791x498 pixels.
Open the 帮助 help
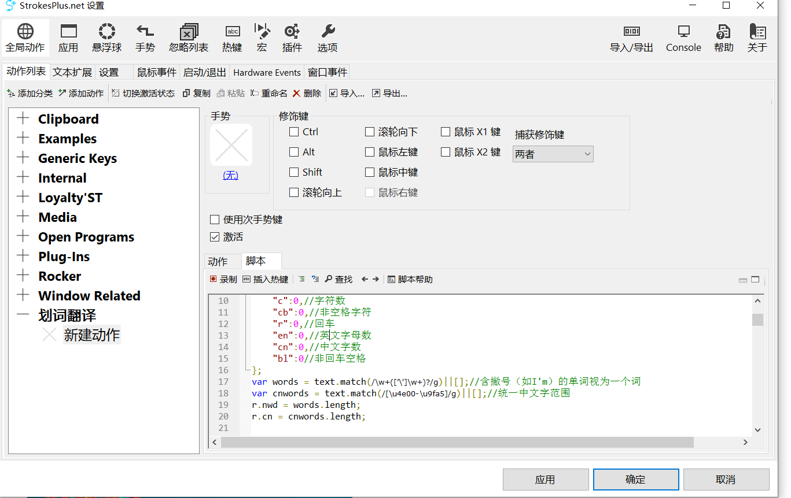(723, 39)
